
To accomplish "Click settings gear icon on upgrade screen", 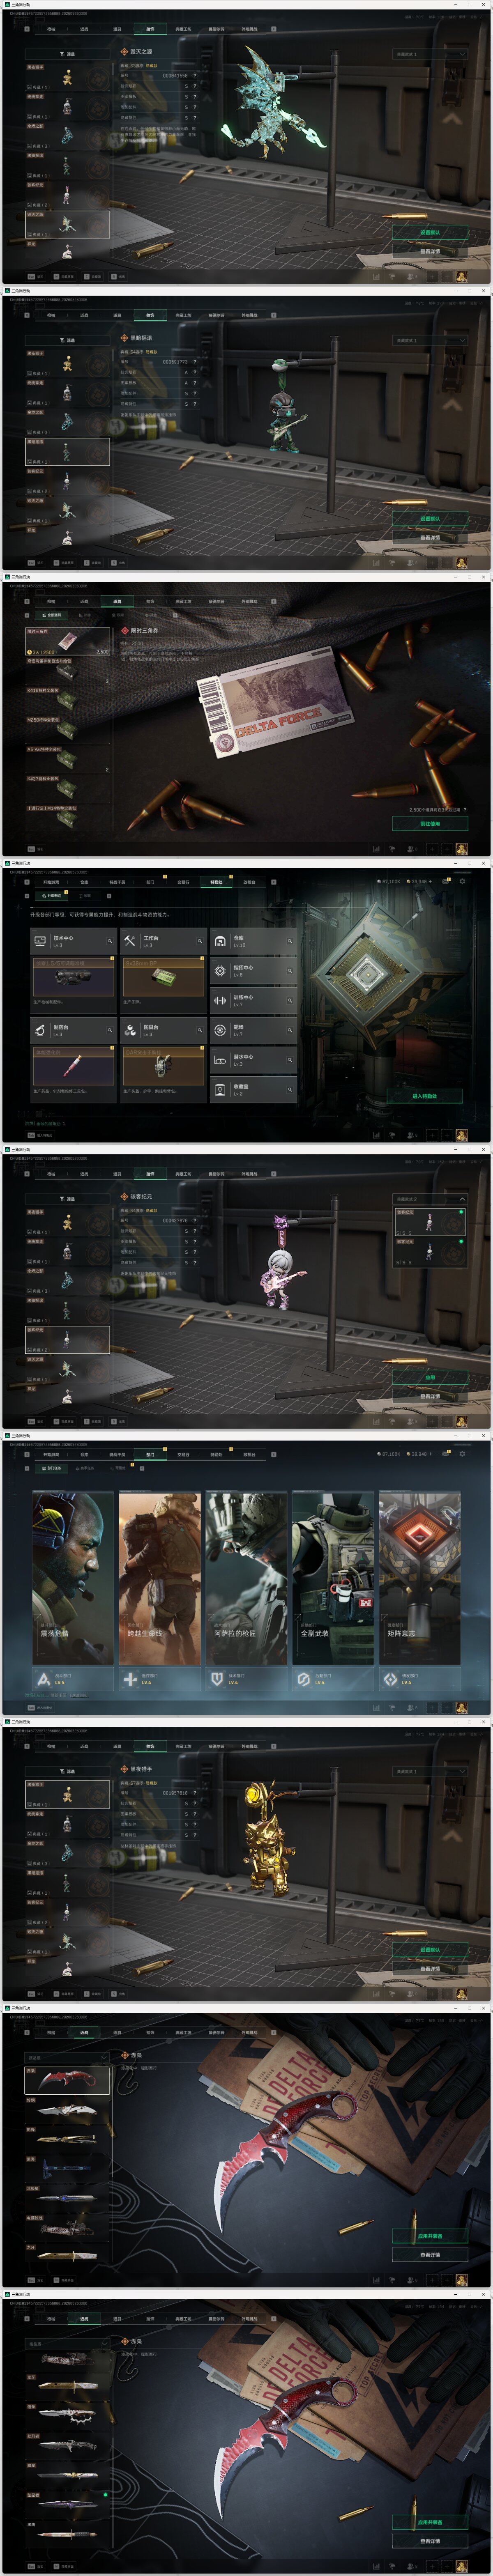I will (x=462, y=882).
